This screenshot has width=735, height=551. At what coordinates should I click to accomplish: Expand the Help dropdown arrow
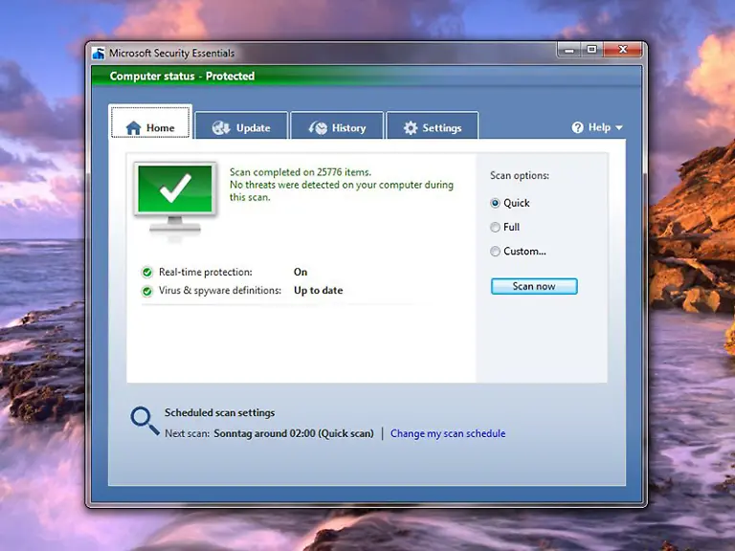pyautogui.click(x=619, y=128)
